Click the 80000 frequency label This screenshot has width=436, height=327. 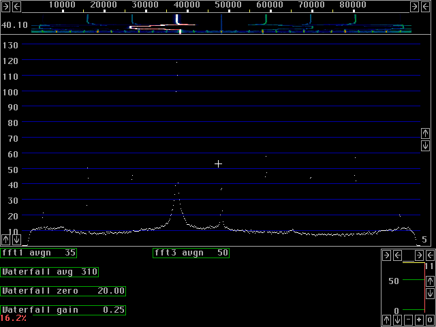pyautogui.click(x=353, y=5)
